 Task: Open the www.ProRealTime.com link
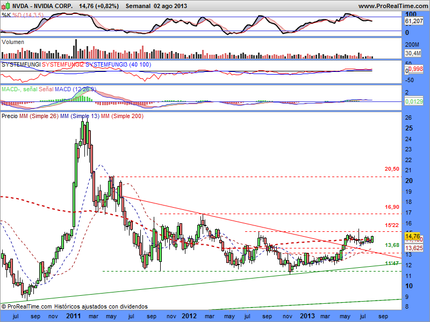(x=393, y=6)
